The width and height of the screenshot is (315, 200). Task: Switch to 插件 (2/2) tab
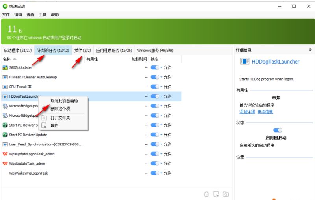coord(83,51)
